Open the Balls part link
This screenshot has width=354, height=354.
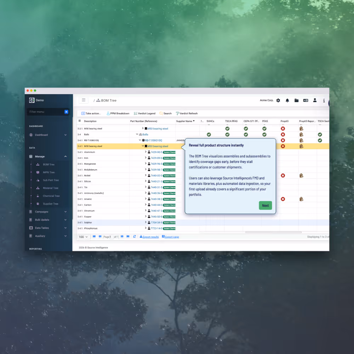coord(145,135)
